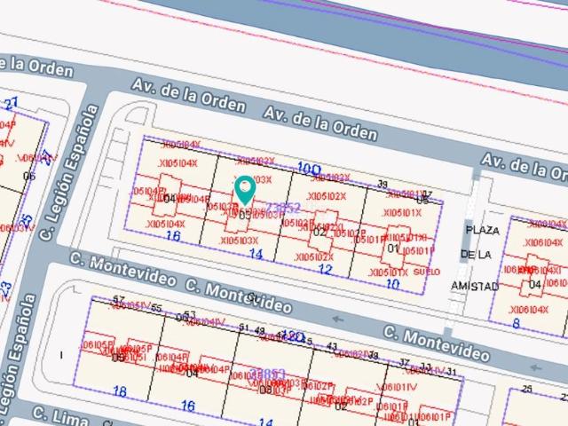Image resolution: width=568 pixels, height=426 pixels.
Task: Click the black number 25 label
Action: tap(526, 389)
